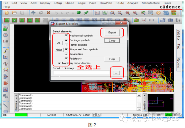Click the Delay Tune icon in left sidebar
The width and height of the screenshot is (185, 128).
[x=6, y=64]
